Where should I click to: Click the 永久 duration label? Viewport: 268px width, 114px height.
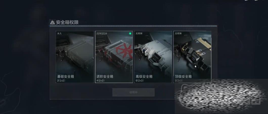(x=59, y=34)
